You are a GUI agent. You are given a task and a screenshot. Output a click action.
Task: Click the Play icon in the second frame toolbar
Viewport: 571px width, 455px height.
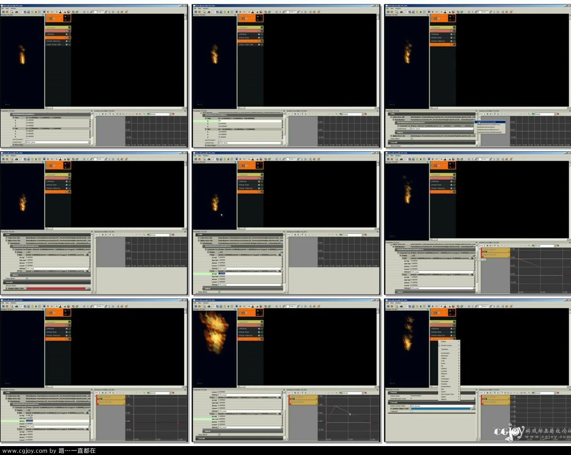(237, 12)
